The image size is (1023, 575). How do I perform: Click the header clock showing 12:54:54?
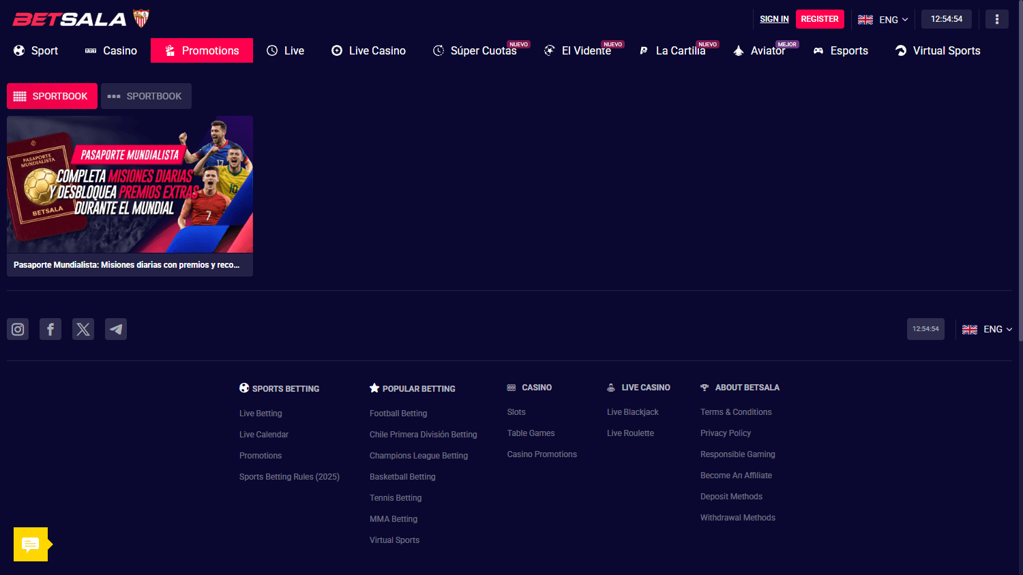click(947, 19)
